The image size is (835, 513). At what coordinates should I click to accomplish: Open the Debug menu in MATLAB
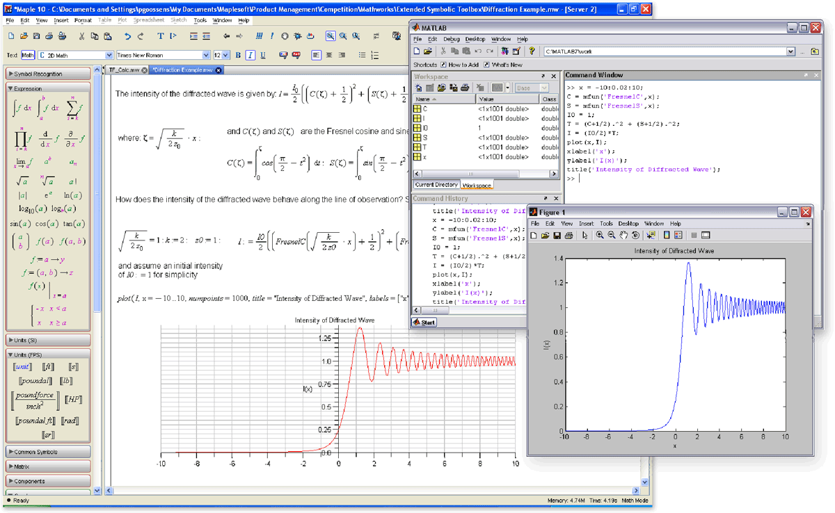452,39
